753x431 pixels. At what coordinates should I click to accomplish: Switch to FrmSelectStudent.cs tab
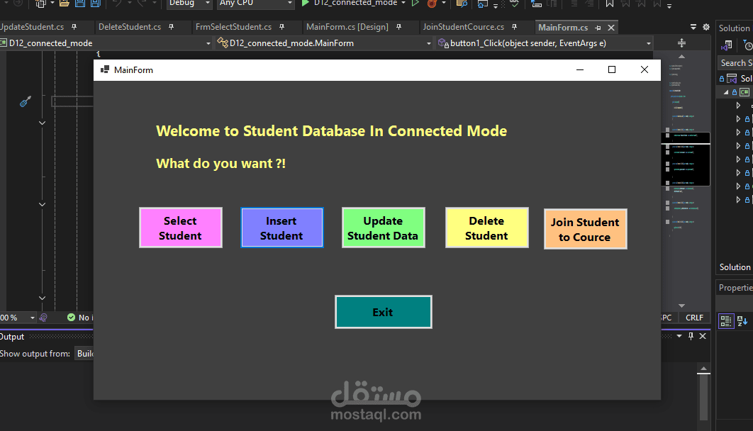(233, 27)
